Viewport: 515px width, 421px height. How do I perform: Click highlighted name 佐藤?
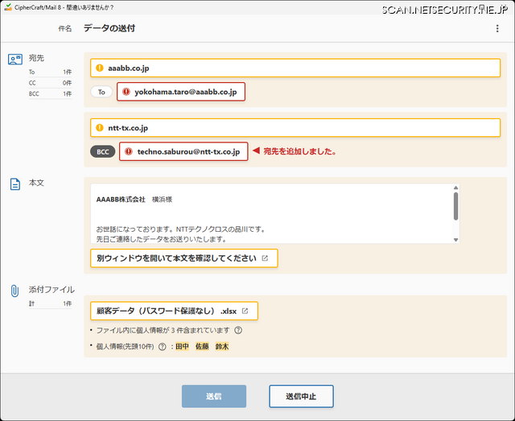click(x=202, y=346)
